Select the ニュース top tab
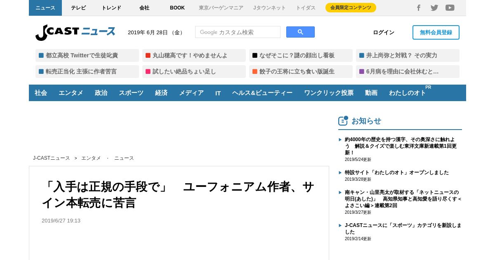This screenshot has width=495, height=260. (x=45, y=8)
